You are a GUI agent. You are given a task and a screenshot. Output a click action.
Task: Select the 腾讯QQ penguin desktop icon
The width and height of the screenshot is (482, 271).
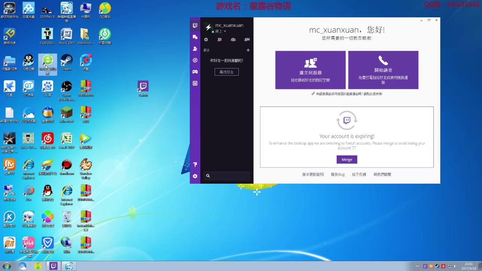coord(47,193)
